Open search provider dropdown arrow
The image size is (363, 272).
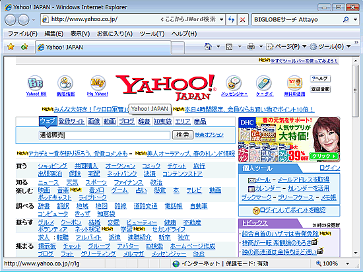356,20
